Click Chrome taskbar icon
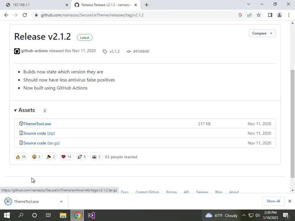The image size is (295, 221). [x=77, y=215]
